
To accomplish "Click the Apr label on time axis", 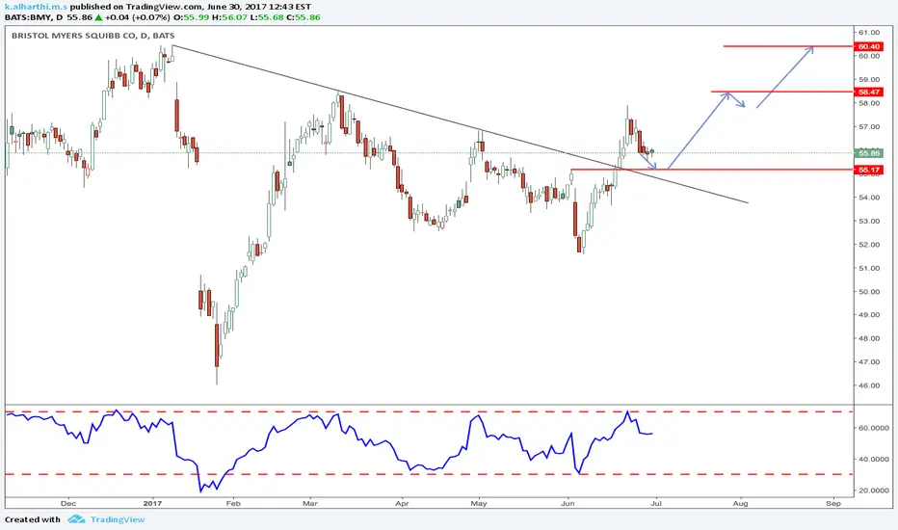I will point(402,504).
